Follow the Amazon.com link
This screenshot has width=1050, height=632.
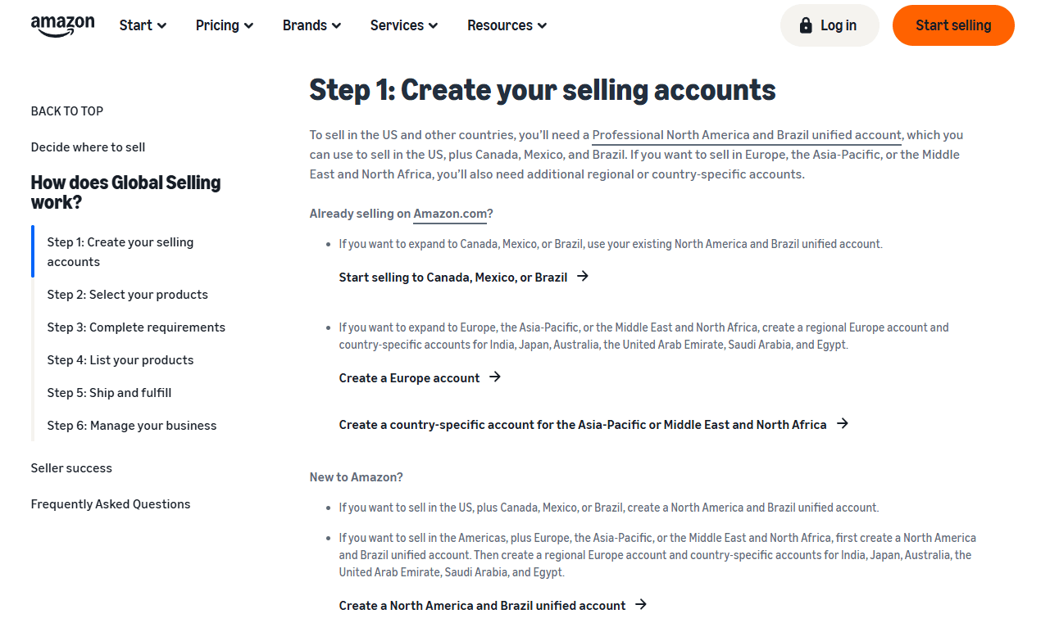point(450,214)
